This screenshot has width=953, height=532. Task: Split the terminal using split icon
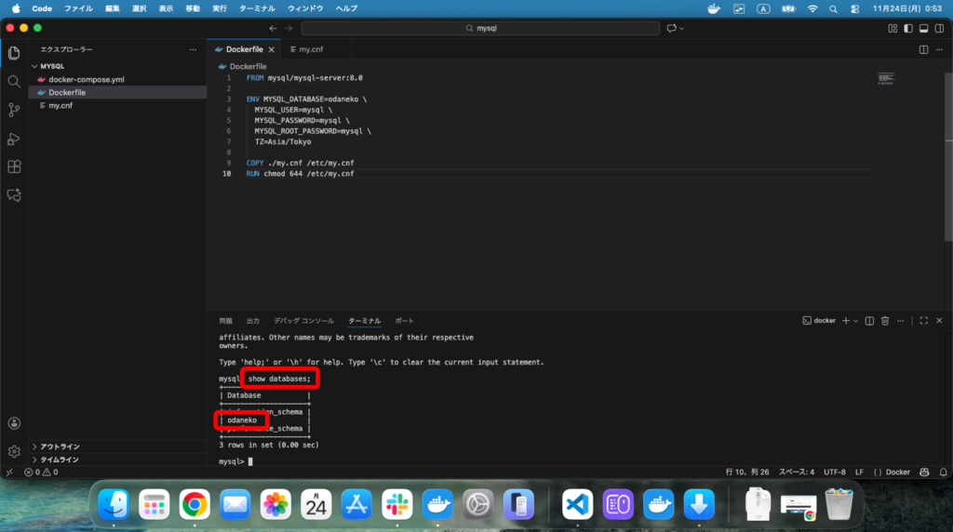pos(869,321)
